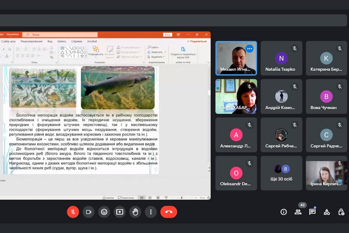Open the Рецензирование ribbon tab
Image resolution: width=349 pixels, height=233 pixels.
tap(31, 41)
